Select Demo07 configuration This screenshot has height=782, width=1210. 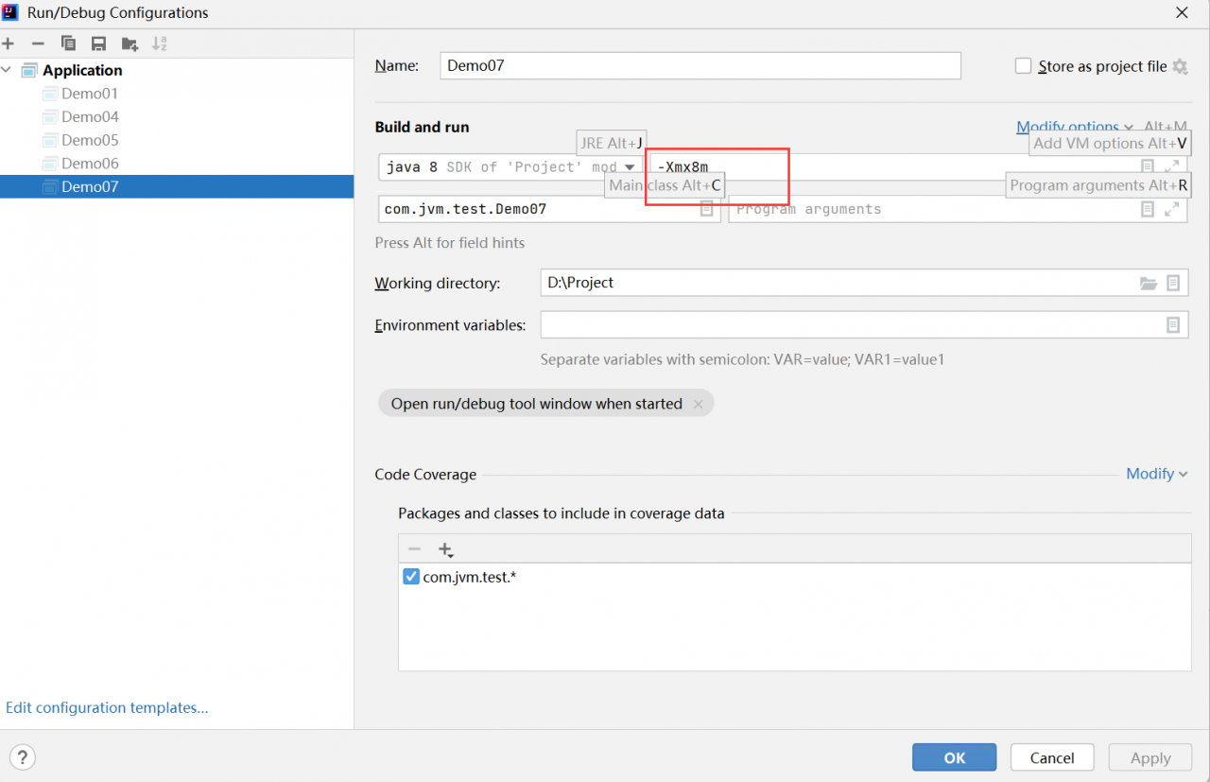pos(177,186)
